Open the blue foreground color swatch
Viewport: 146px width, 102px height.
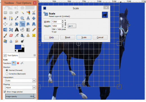click(x=18, y=47)
